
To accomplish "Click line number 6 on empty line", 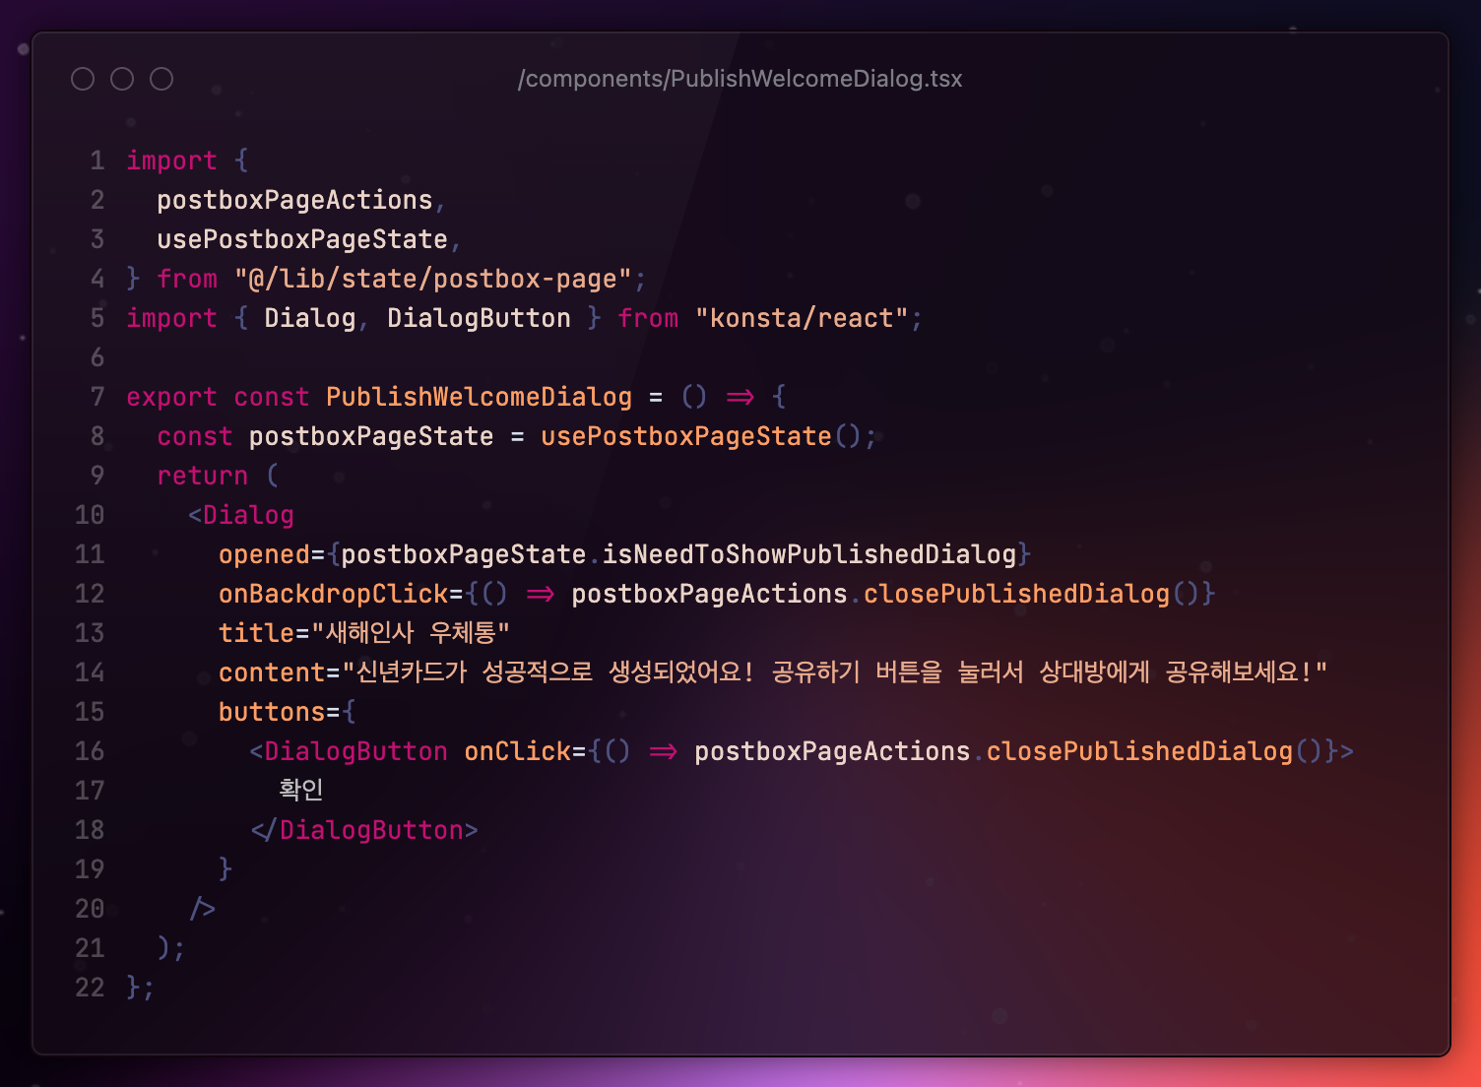I will (97, 357).
